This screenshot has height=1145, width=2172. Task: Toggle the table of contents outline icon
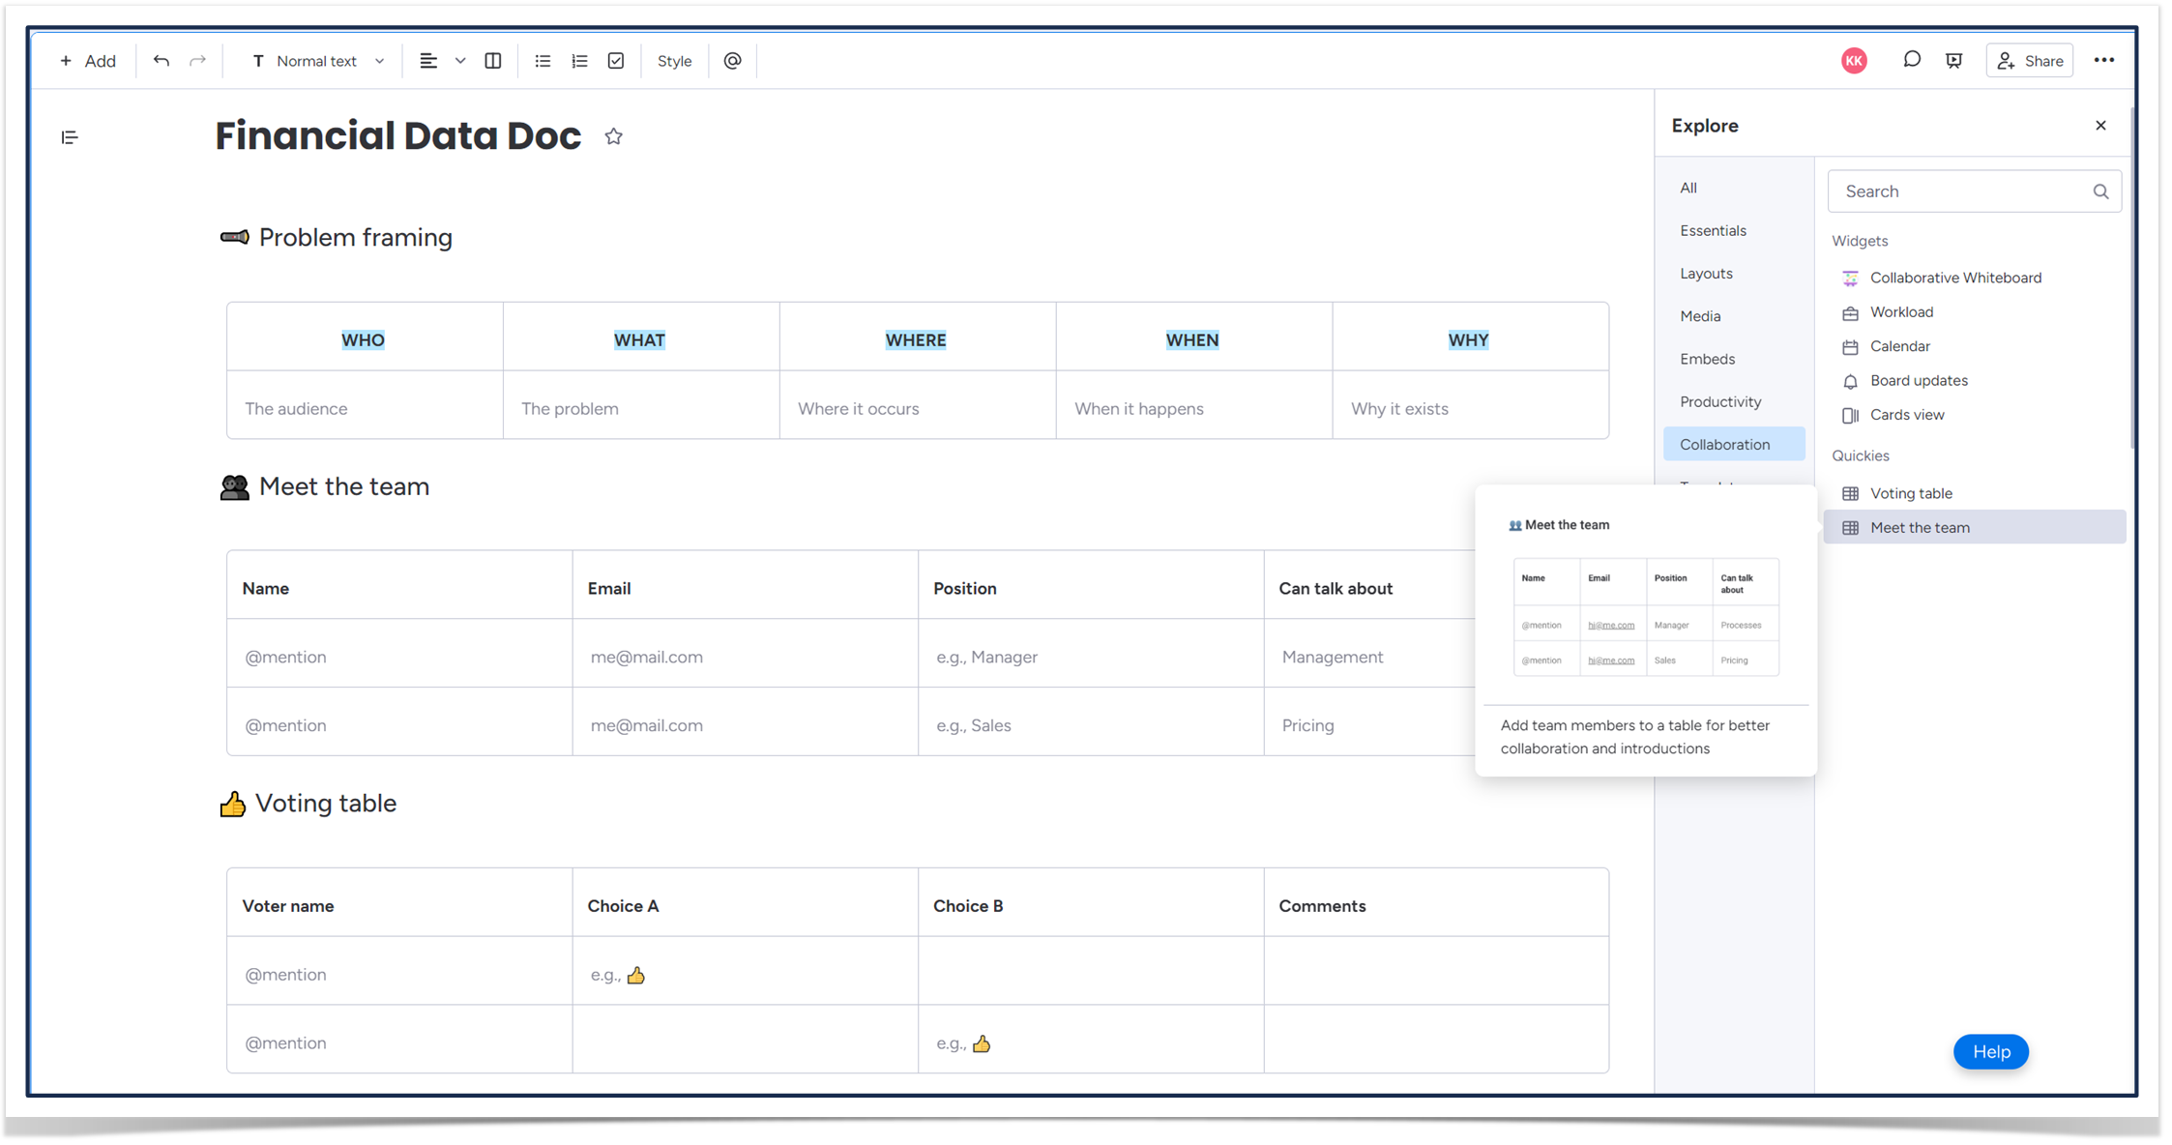[70, 137]
